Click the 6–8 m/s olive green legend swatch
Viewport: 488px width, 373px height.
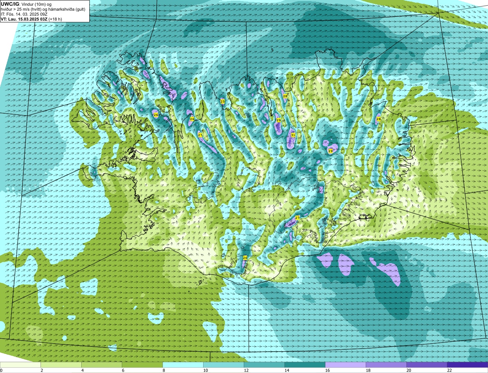pos(142,365)
